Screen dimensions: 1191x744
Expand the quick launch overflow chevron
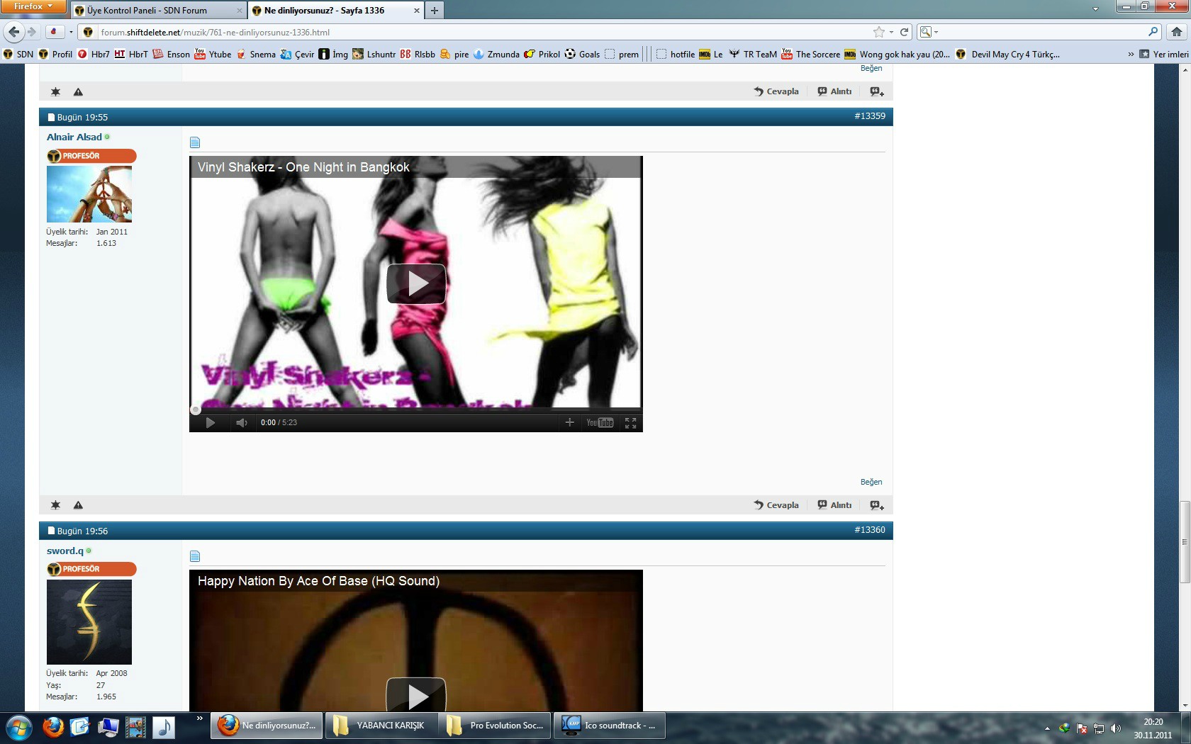(200, 718)
